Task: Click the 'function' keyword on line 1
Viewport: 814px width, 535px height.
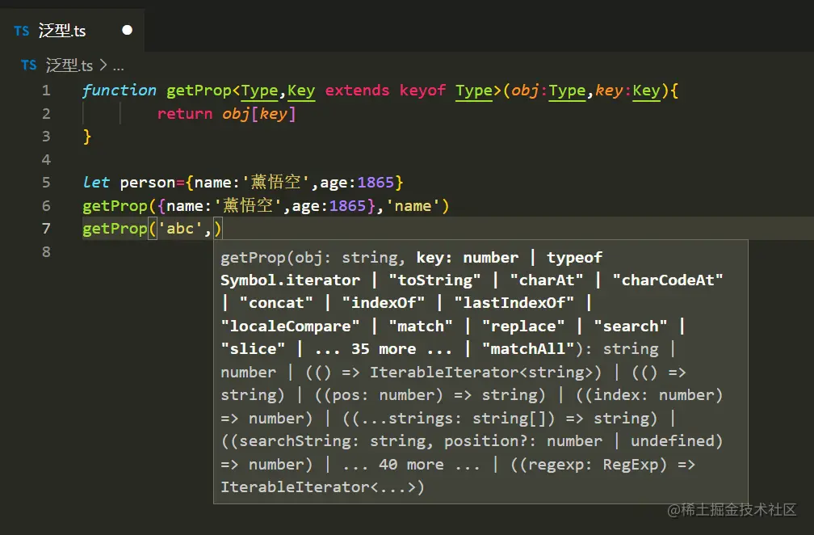Action: point(120,91)
